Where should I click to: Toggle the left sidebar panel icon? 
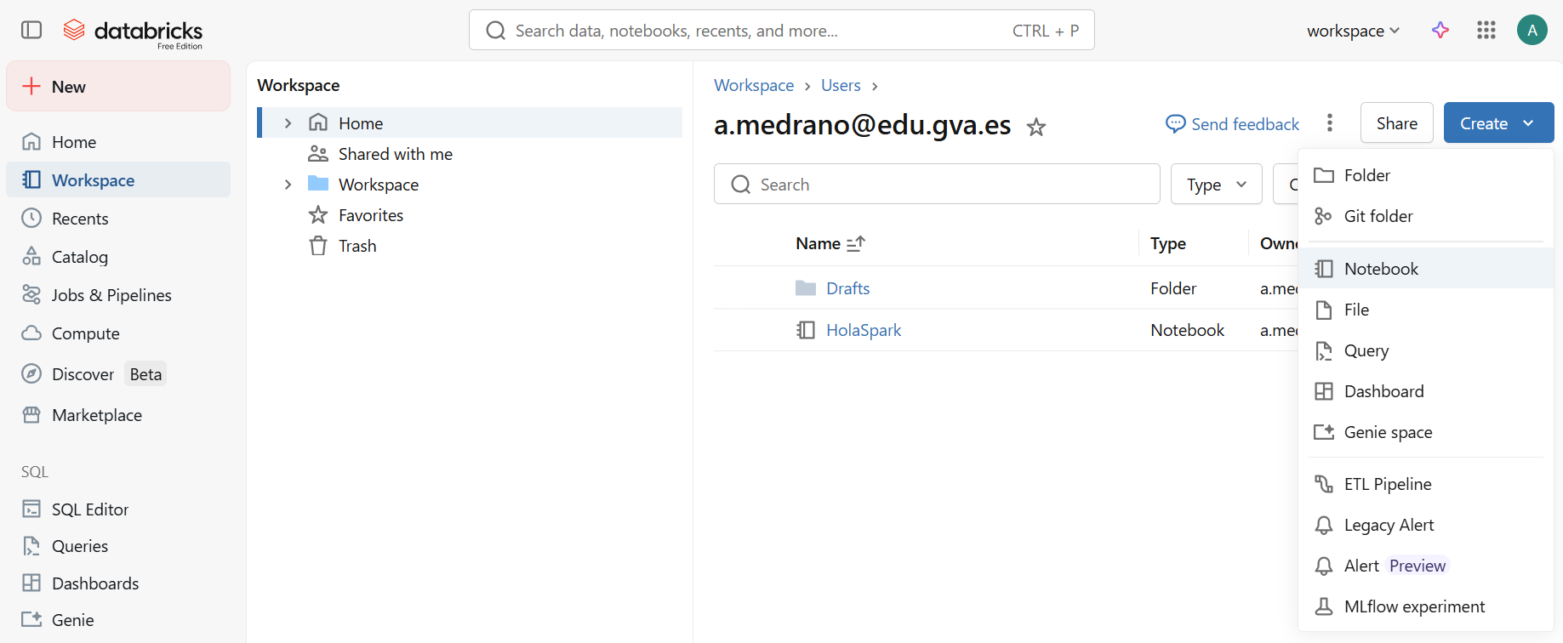[31, 31]
